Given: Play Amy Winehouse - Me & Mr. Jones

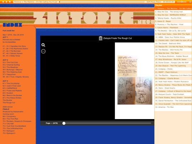Looking at the screenshot, I should tap(173, 59).
